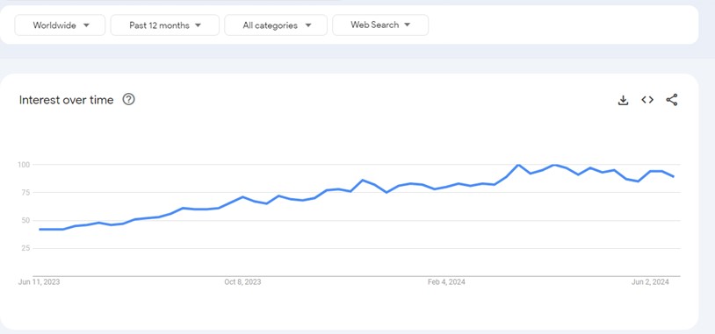The height and width of the screenshot is (334, 715).
Task: Click the 75 y-axis label
Action: pos(26,193)
